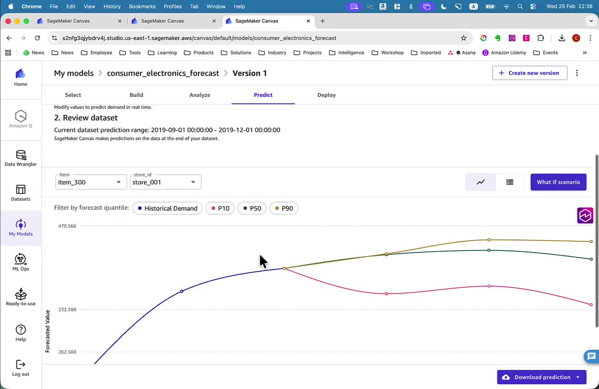The height and width of the screenshot is (389, 599).
Task: Open Amazon Q in the sidebar
Action: tap(21, 119)
